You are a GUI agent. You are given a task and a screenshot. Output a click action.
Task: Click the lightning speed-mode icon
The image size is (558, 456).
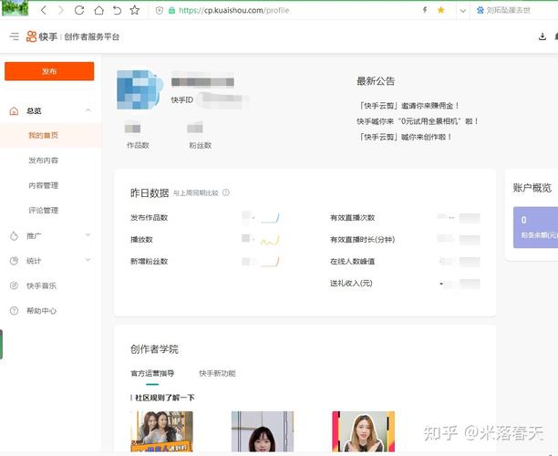coord(425,10)
